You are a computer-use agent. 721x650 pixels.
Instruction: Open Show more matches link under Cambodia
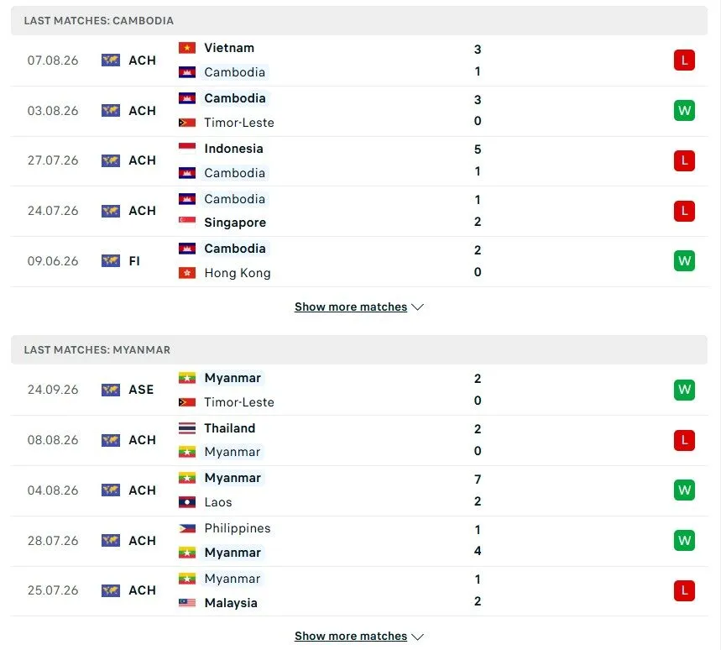coord(351,307)
